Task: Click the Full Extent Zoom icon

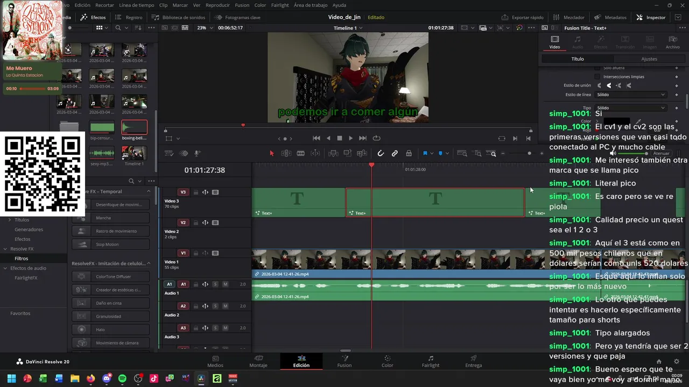Action: 462,153
